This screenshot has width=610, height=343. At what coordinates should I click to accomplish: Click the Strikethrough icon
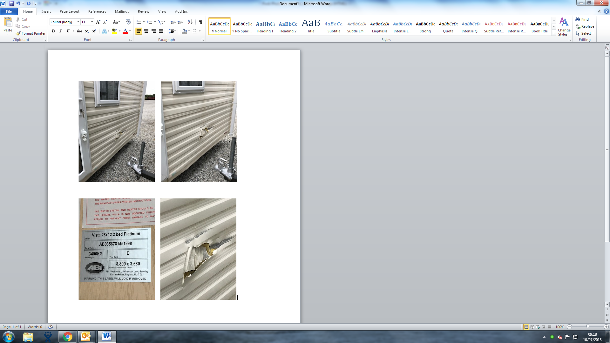[79, 31]
